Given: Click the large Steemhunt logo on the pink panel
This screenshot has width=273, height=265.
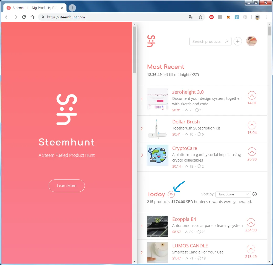Looking at the screenshot, I should tap(67, 110).
